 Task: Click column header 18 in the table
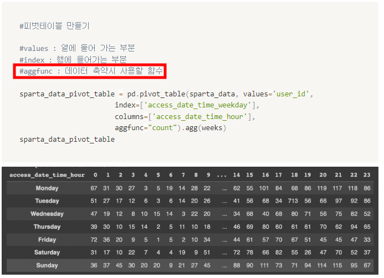pos(294,175)
